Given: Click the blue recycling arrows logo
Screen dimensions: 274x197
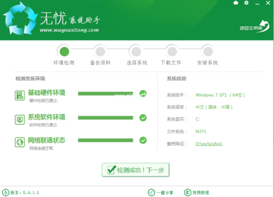Looking at the screenshot, I should pyautogui.click(x=20, y=19).
